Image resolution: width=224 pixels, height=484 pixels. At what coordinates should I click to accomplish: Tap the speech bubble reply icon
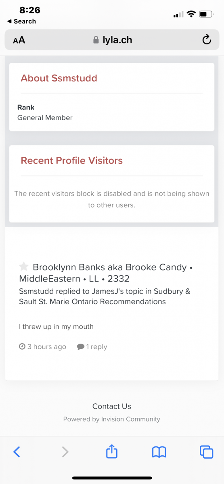(x=81, y=347)
